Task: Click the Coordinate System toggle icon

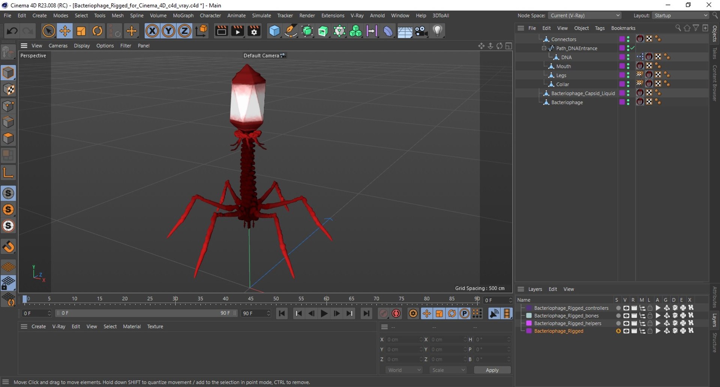Action: [201, 31]
